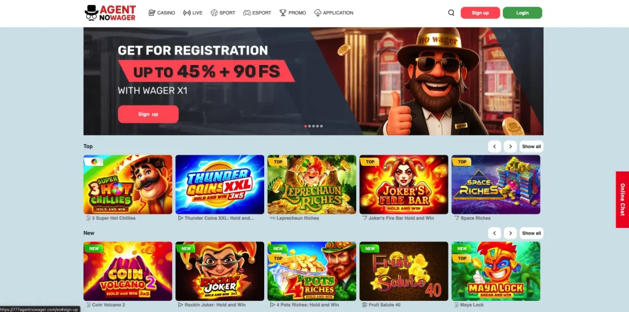Select the last banner carousel dot
Image resolution: width=629 pixels, height=312 pixels.
pyautogui.click(x=321, y=126)
